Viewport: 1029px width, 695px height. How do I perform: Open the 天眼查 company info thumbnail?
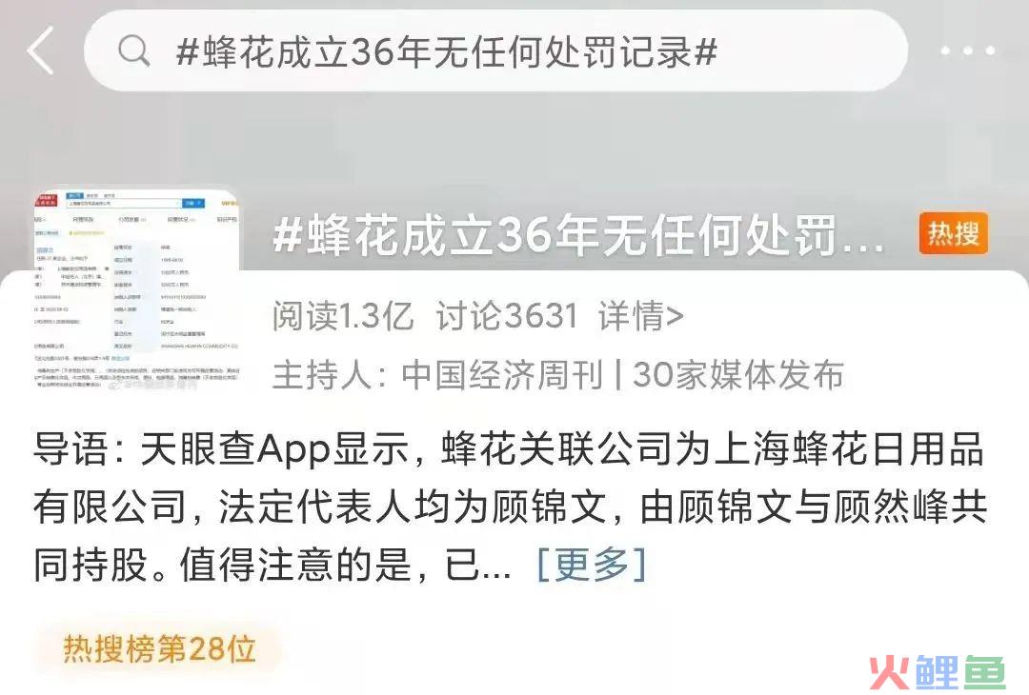click(x=136, y=289)
